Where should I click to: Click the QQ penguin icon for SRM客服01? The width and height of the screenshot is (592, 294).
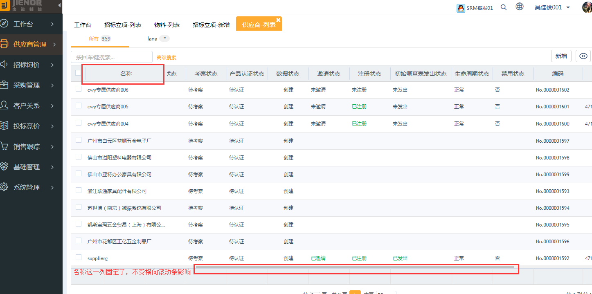coord(461,8)
